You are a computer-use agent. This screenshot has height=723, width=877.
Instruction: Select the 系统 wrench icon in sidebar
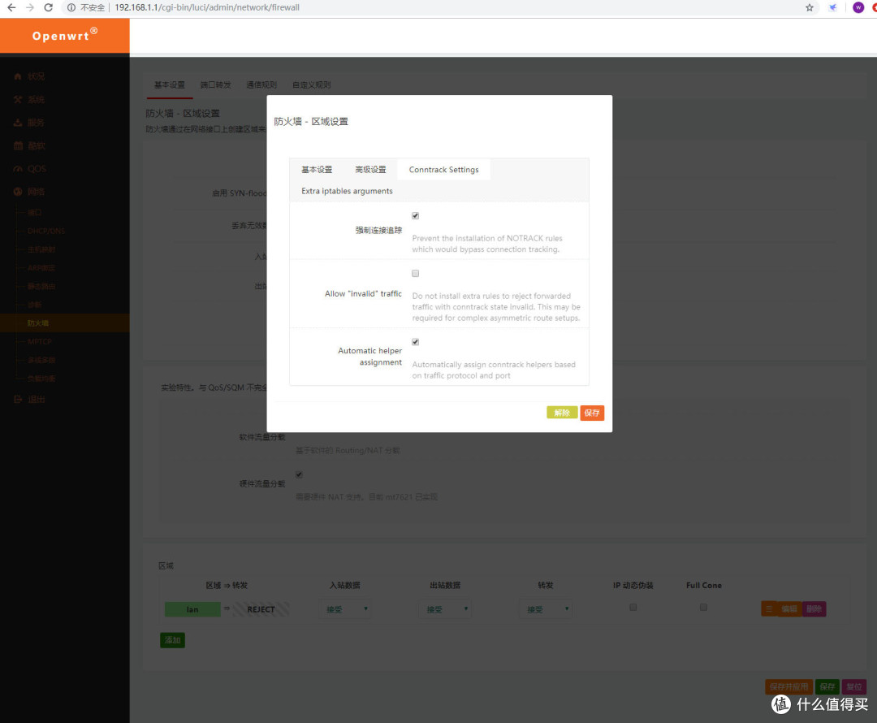(x=18, y=98)
